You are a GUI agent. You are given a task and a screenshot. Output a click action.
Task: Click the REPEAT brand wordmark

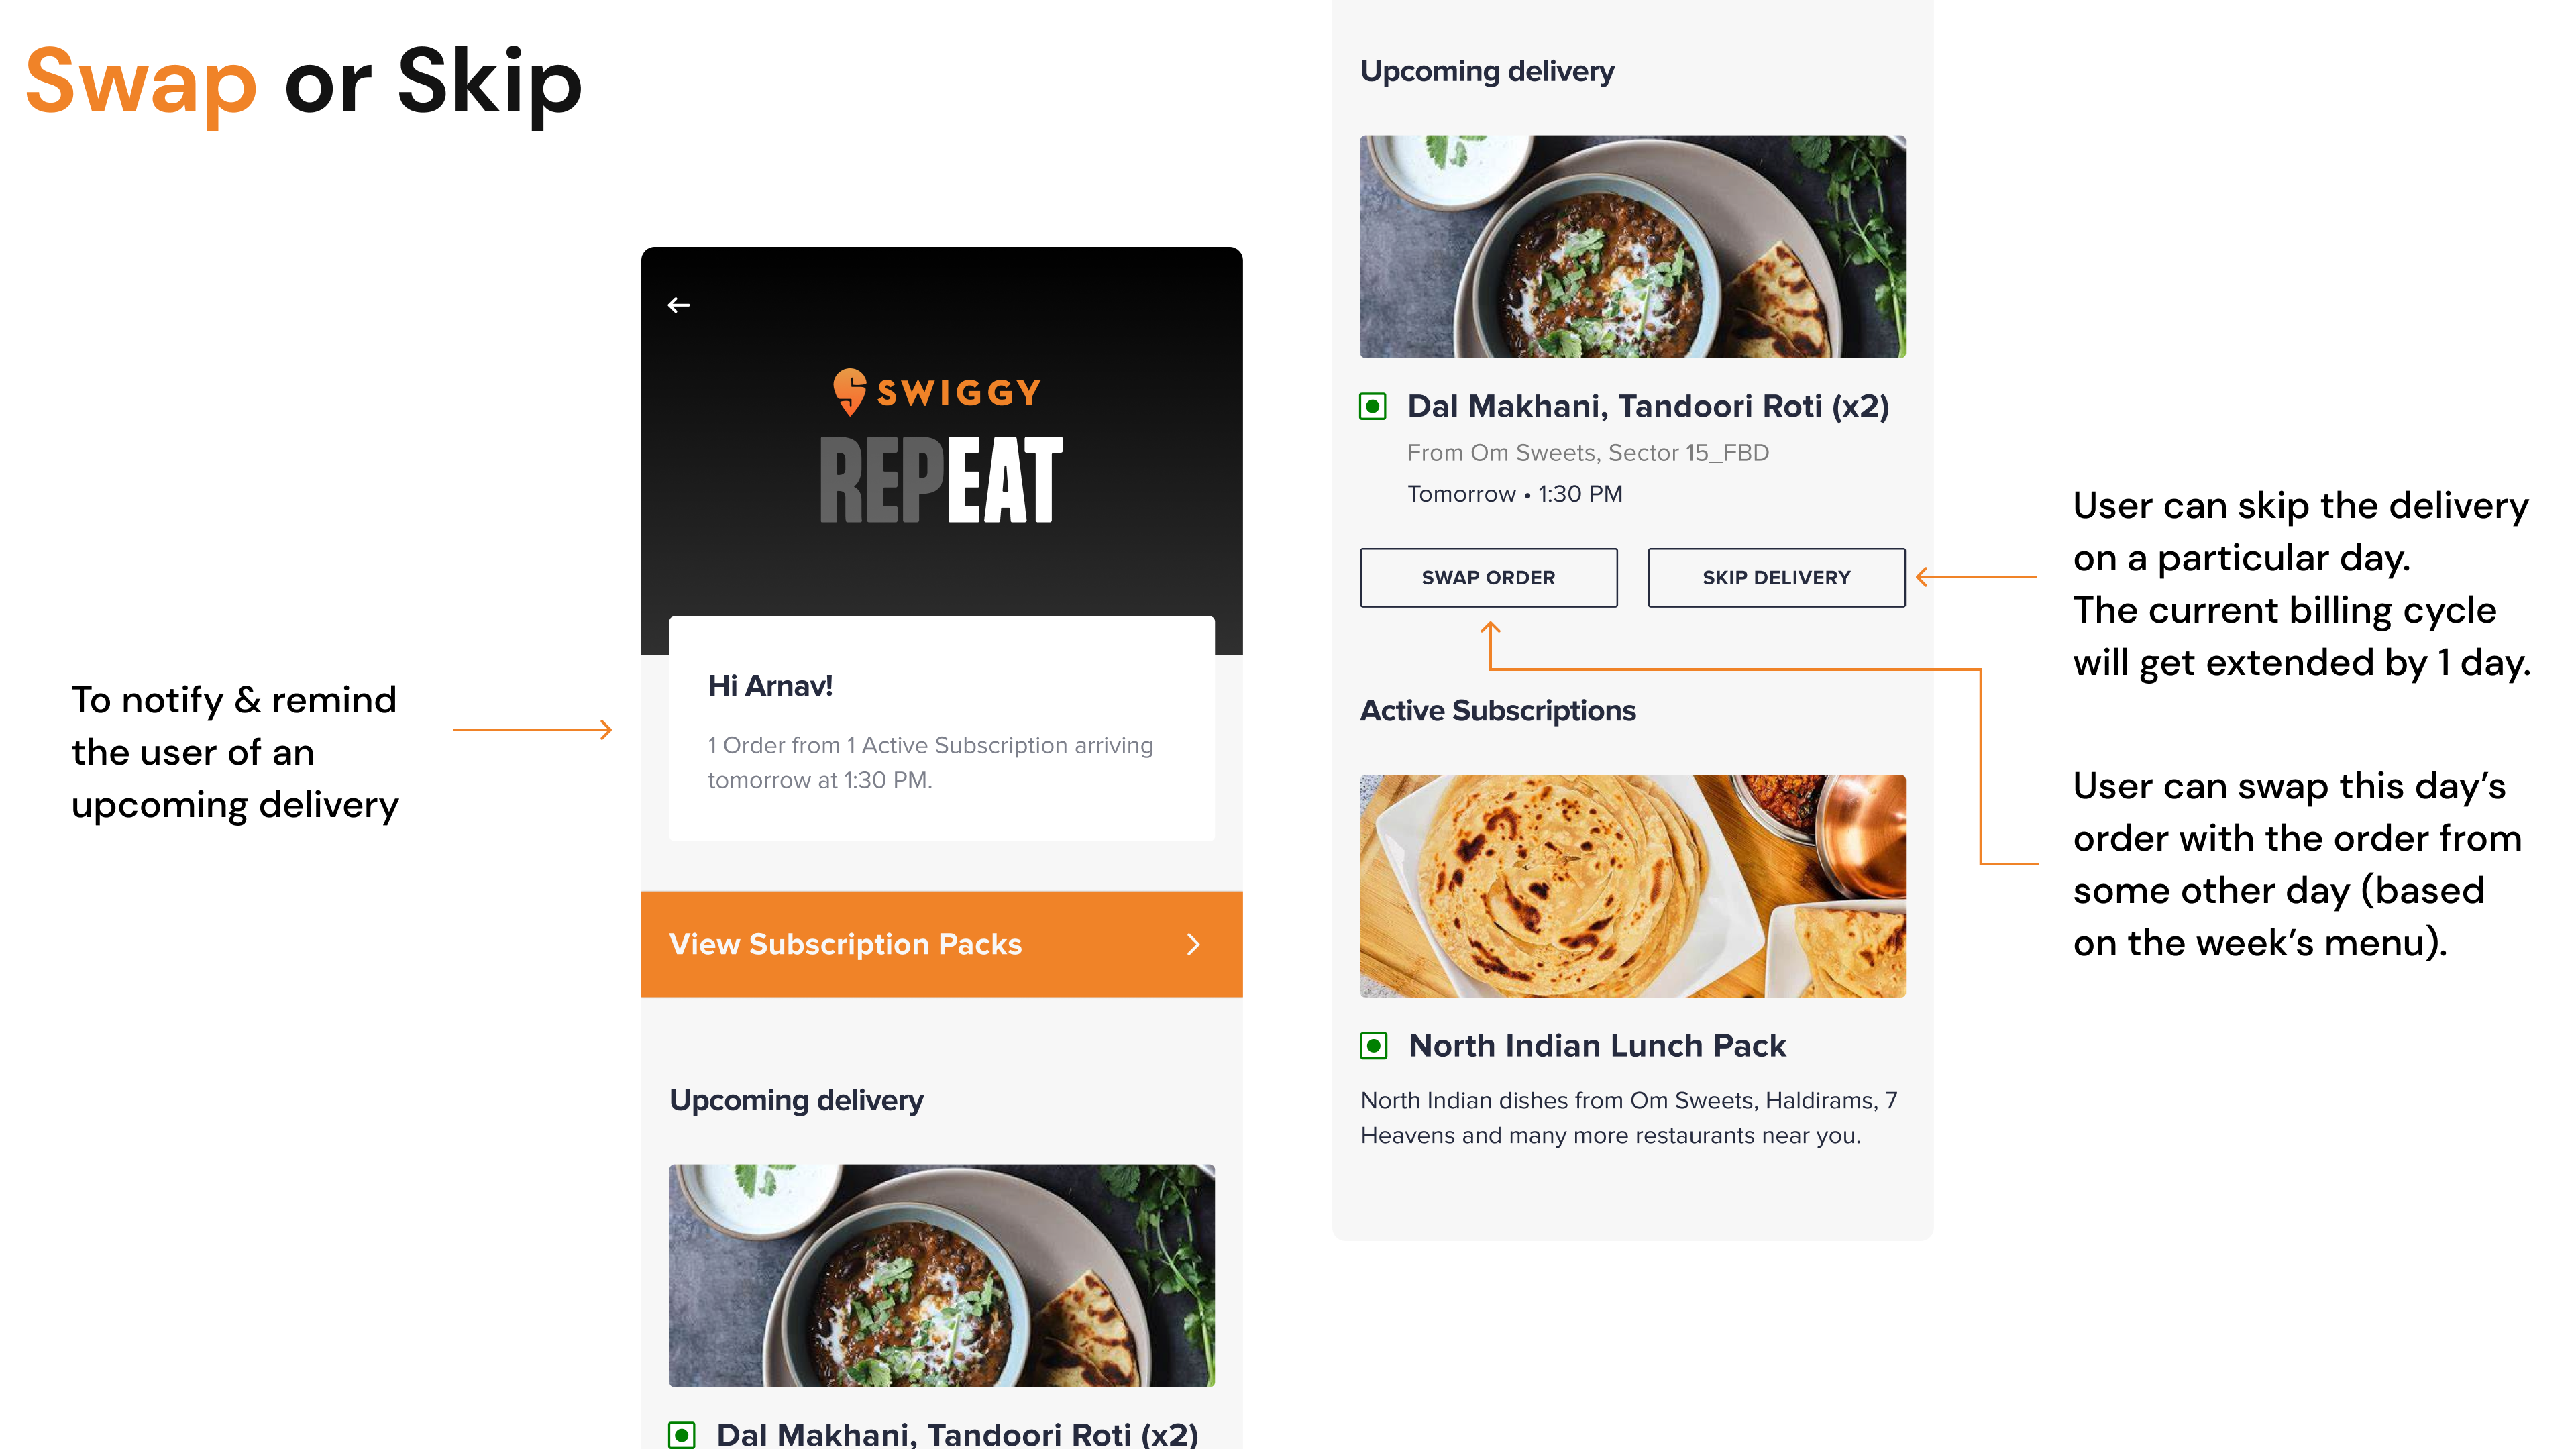941,480
